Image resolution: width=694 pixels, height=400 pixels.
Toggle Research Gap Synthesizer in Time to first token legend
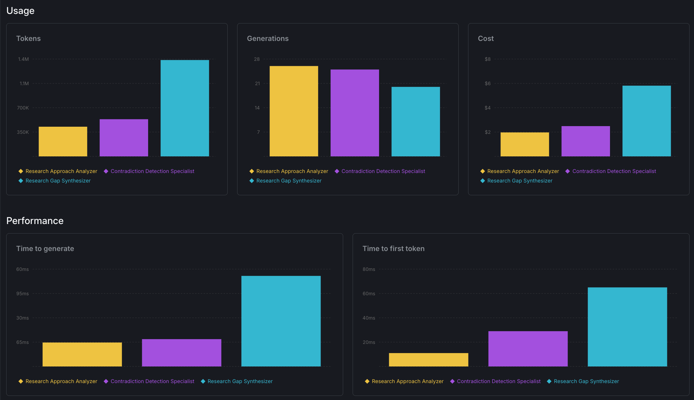pyautogui.click(x=587, y=381)
